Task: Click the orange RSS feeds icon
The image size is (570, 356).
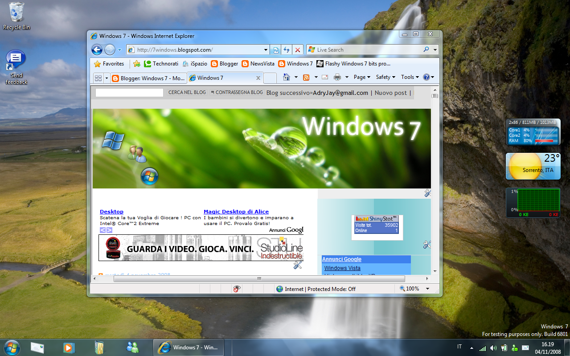Action: click(306, 77)
